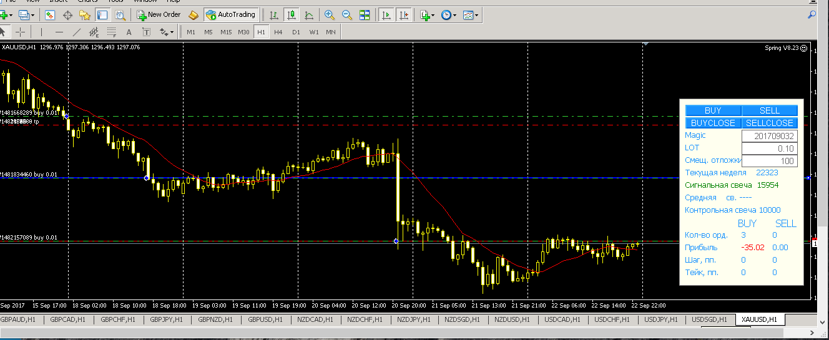Switch to Bar Chart display
This screenshot has height=340, width=829.
pyautogui.click(x=274, y=14)
